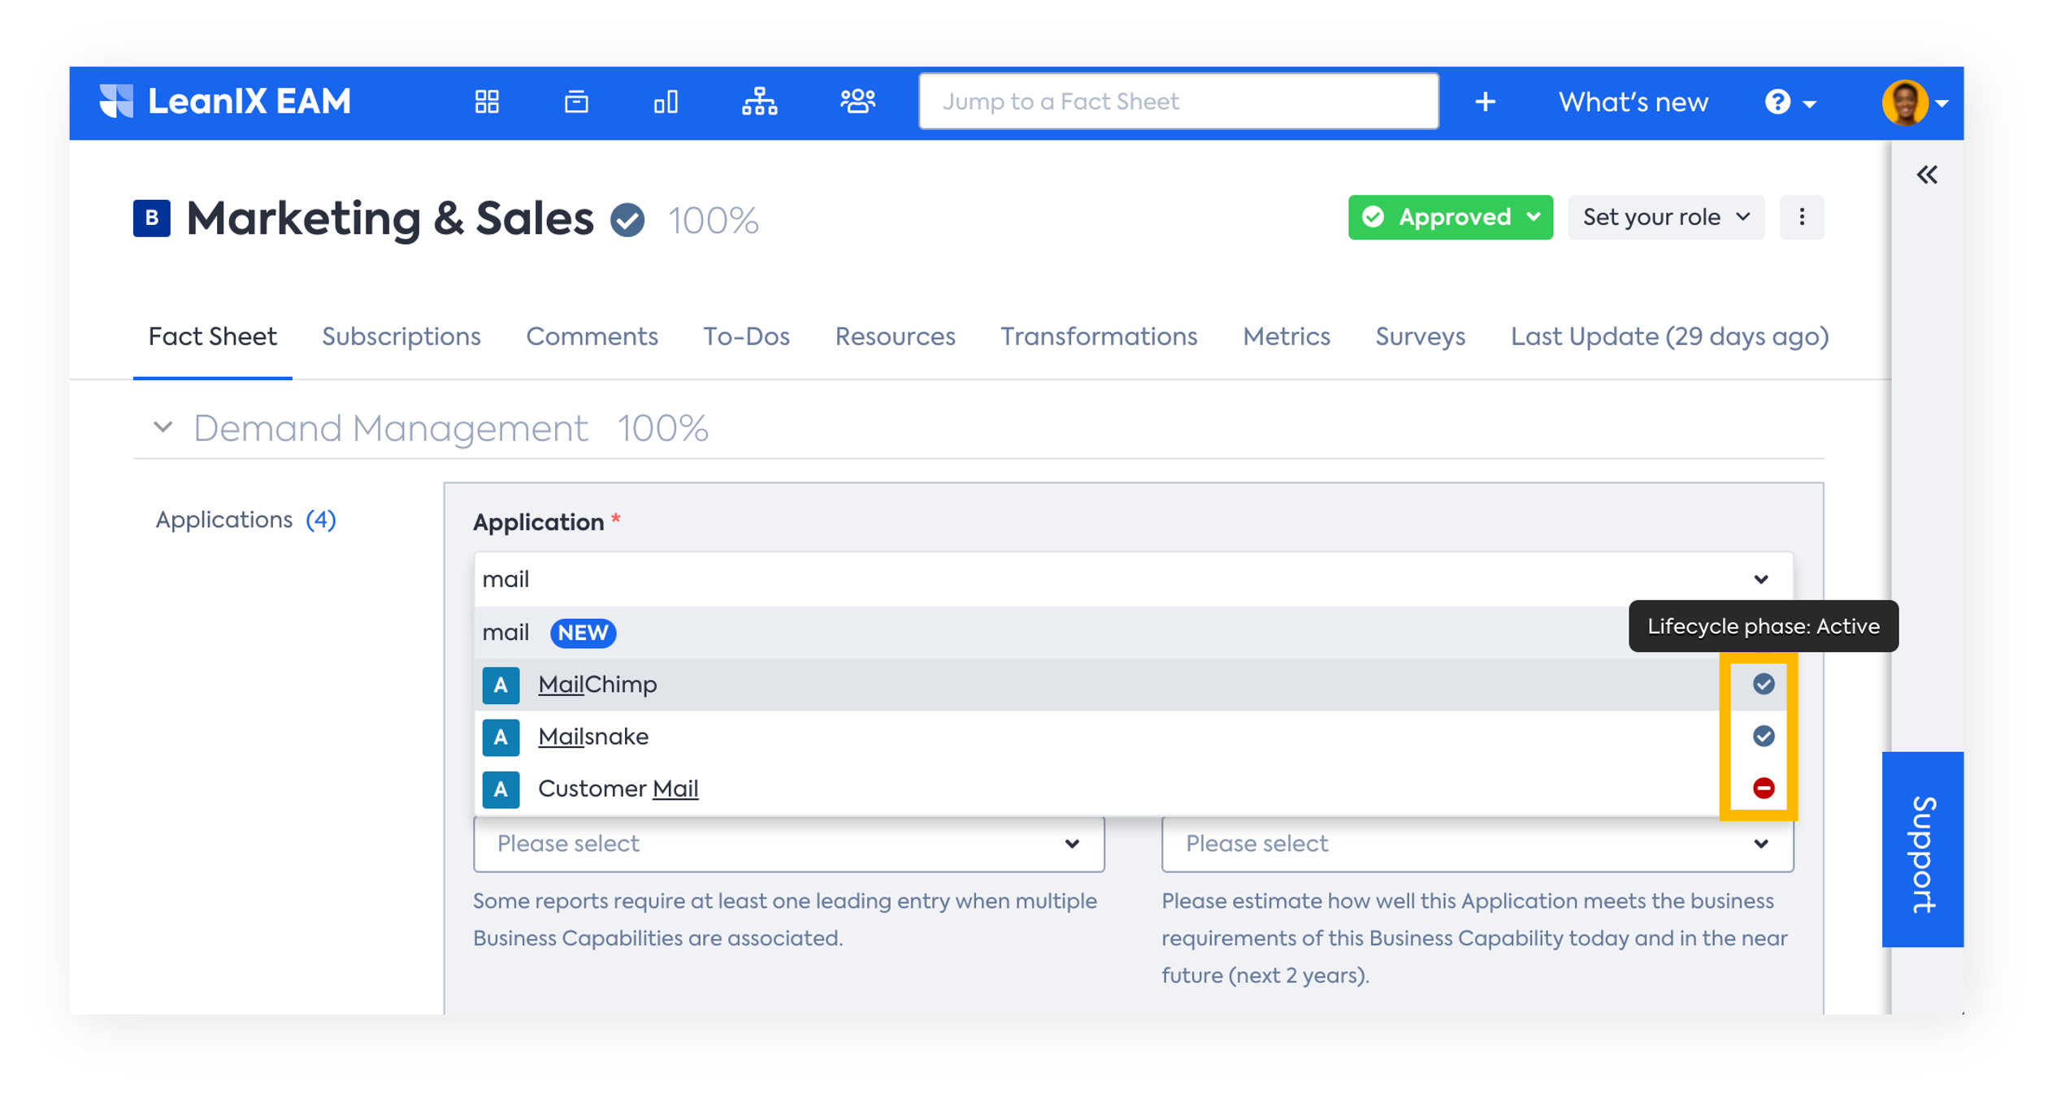Select the new 'mail' NEW option
The height and width of the screenshot is (1098, 2048).
(x=1133, y=633)
